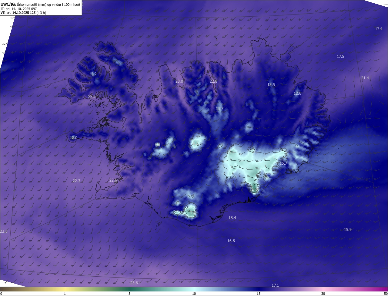Click the colorbar tick label 5
Viewport: 388px width, 296px height.
[129, 294]
